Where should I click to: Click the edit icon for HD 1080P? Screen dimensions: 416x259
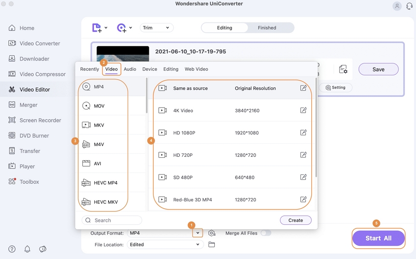[x=303, y=132]
